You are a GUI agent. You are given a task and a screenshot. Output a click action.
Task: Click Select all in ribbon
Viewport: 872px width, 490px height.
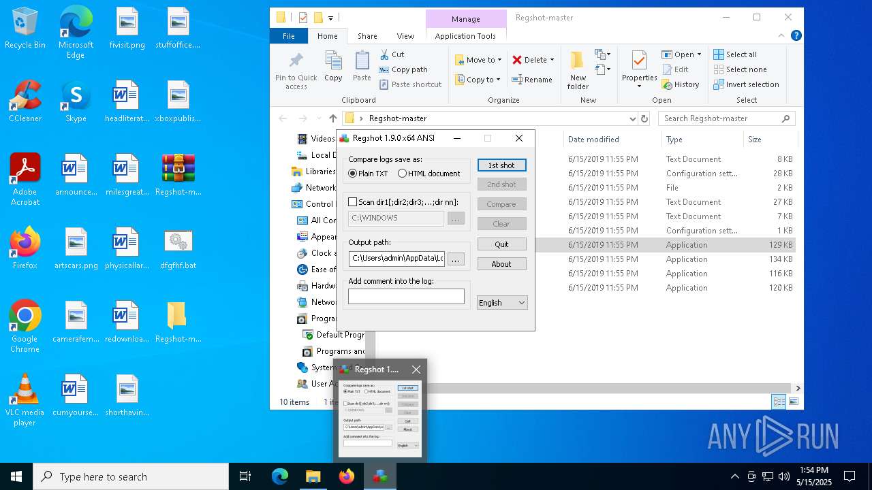coord(735,54)
